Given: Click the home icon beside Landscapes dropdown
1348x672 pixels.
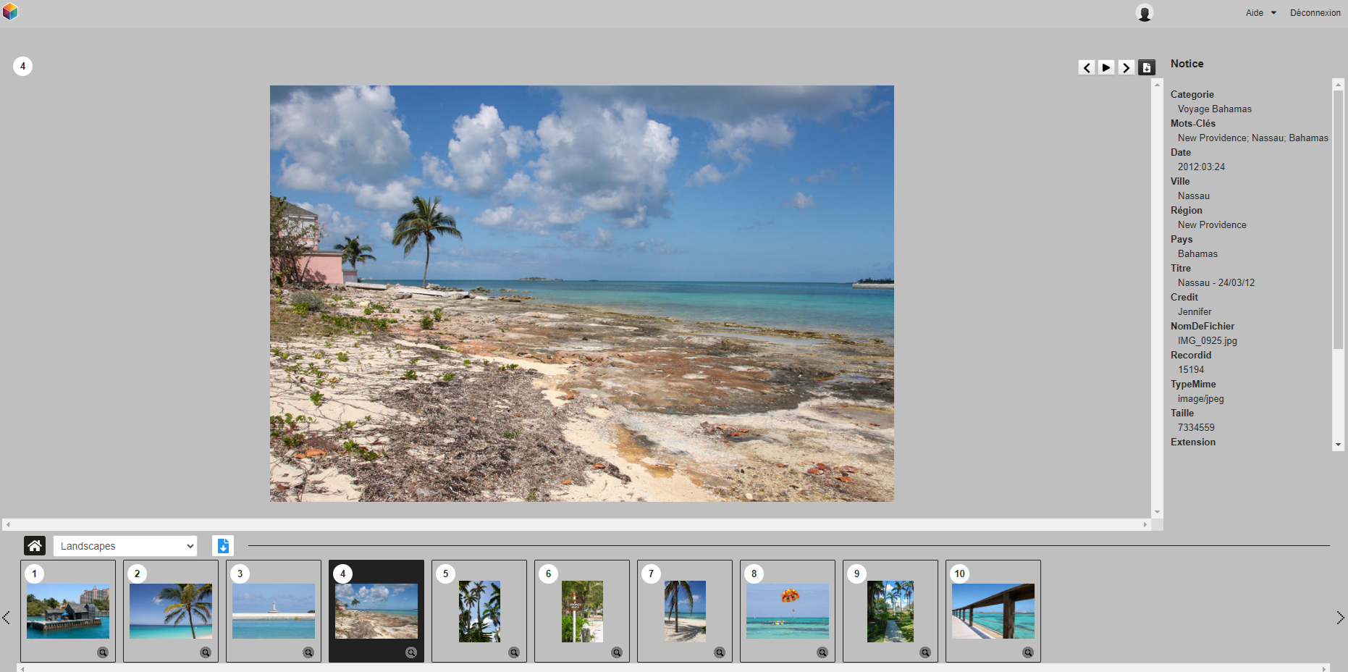Looking at the screenshot, I should click(35, 545).
